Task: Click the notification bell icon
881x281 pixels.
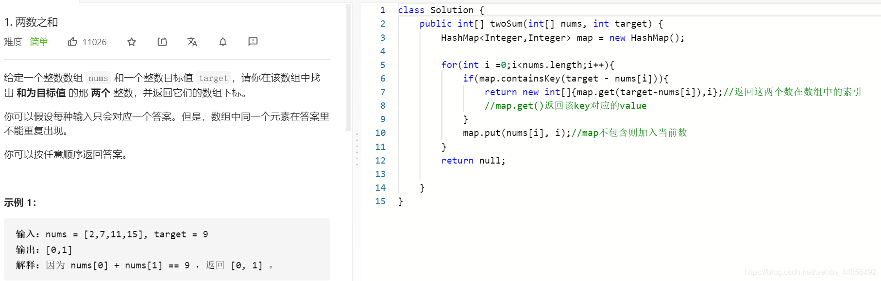Action: (x=223, y=42)
